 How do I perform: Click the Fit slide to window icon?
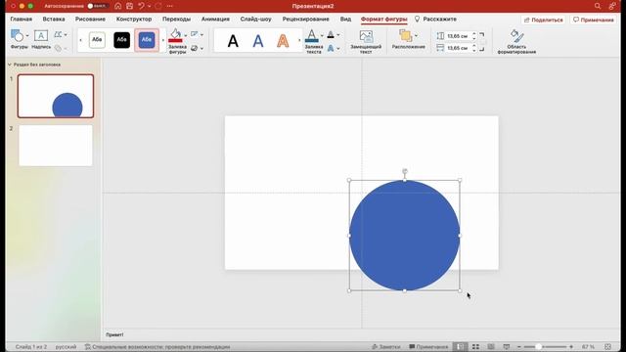(607, 346)
